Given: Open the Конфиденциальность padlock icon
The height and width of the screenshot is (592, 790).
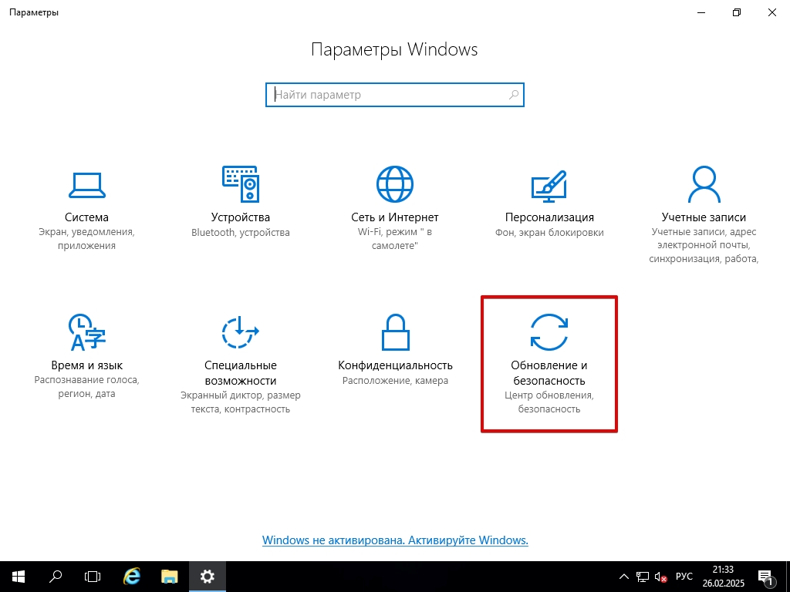Looking at the screenshot, I should (x=396, y=332).
